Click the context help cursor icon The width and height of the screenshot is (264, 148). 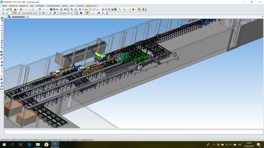pyautogui.click(x=66, y=10)
